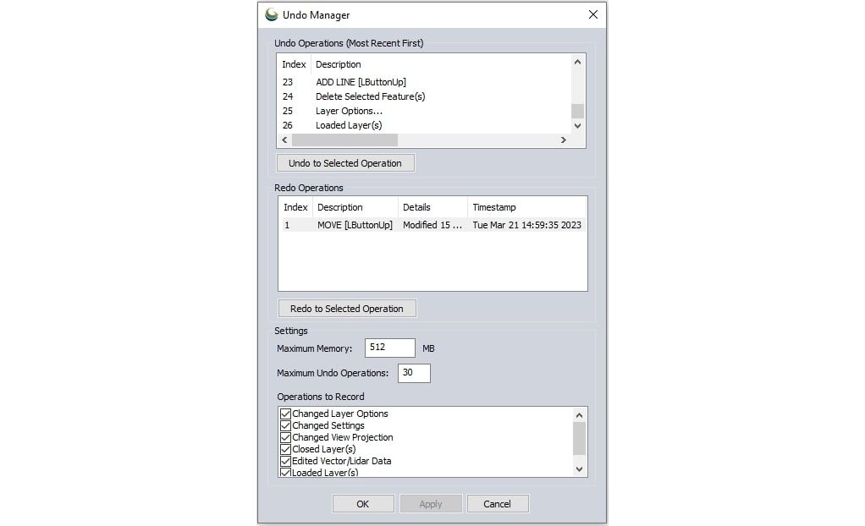Click Undo to Selected Operation button
Image resolution: width=865 pixels, height=526 pixels.
click(x=345, y=163)
